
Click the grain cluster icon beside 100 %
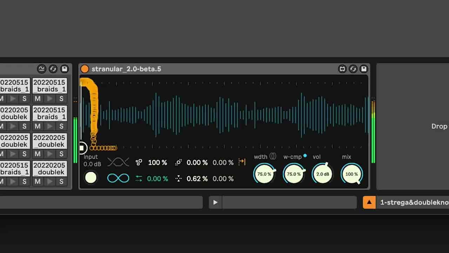click(x=139, y=162)
